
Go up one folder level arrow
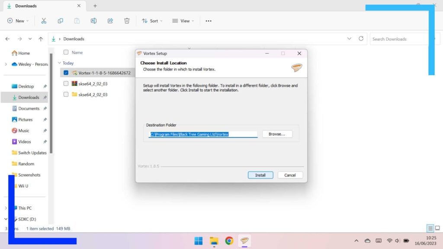[41, 39]
